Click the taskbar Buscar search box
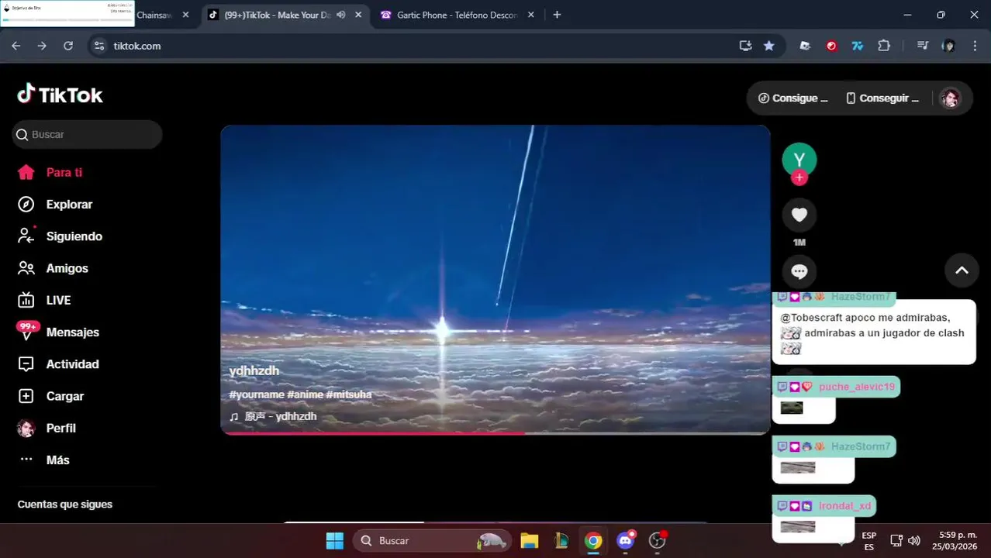Screen dimensions: 991x558 point(432,541)
